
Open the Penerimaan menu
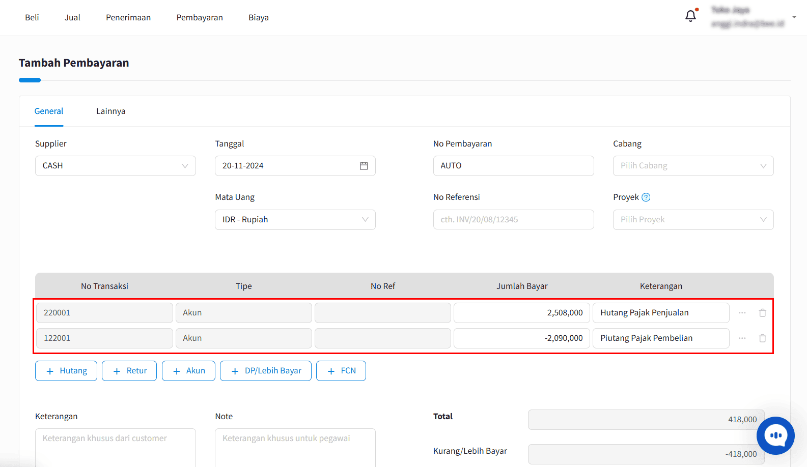128,18
